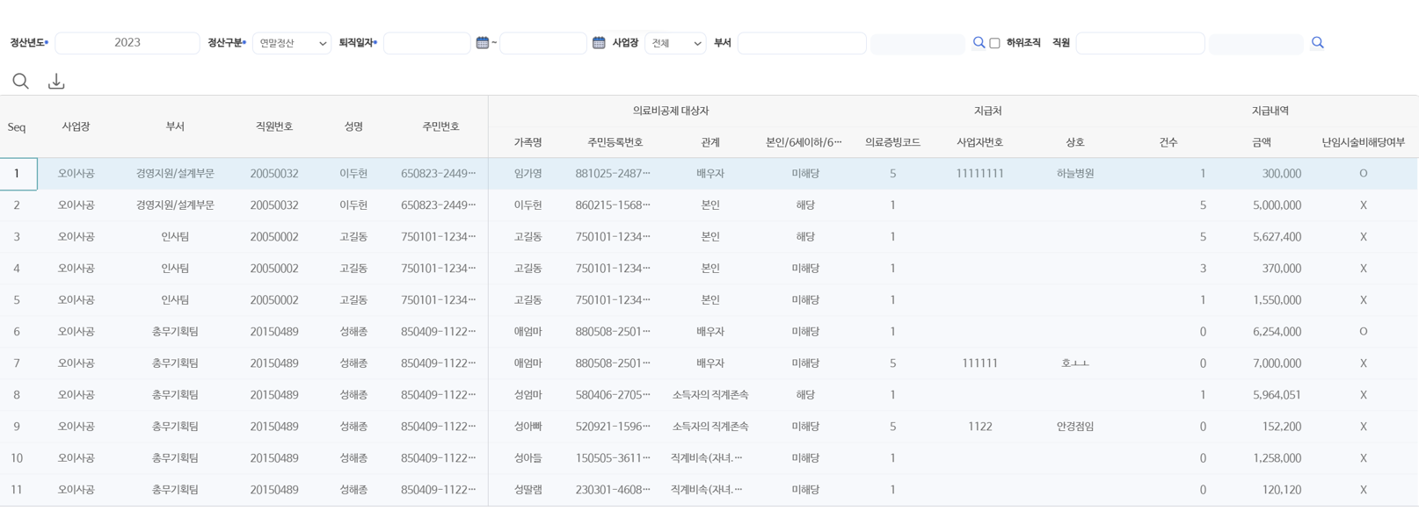Screen dimensions: 1419x532
Task: Click the 금액 column header
Action: click(x=1262, y=142)
